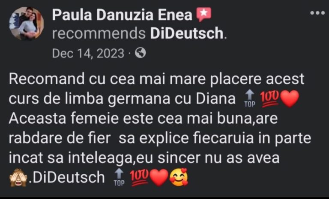This screenshot has height=199, width=329.
Task: Click the see-no-evil monkey emoji
Action: tap(18, 178)
